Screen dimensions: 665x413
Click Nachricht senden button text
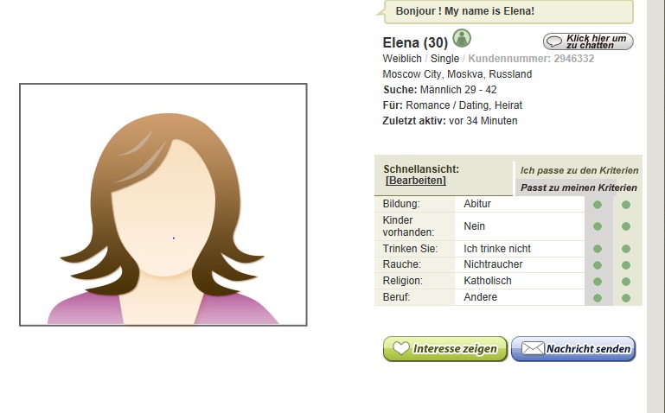588,348
